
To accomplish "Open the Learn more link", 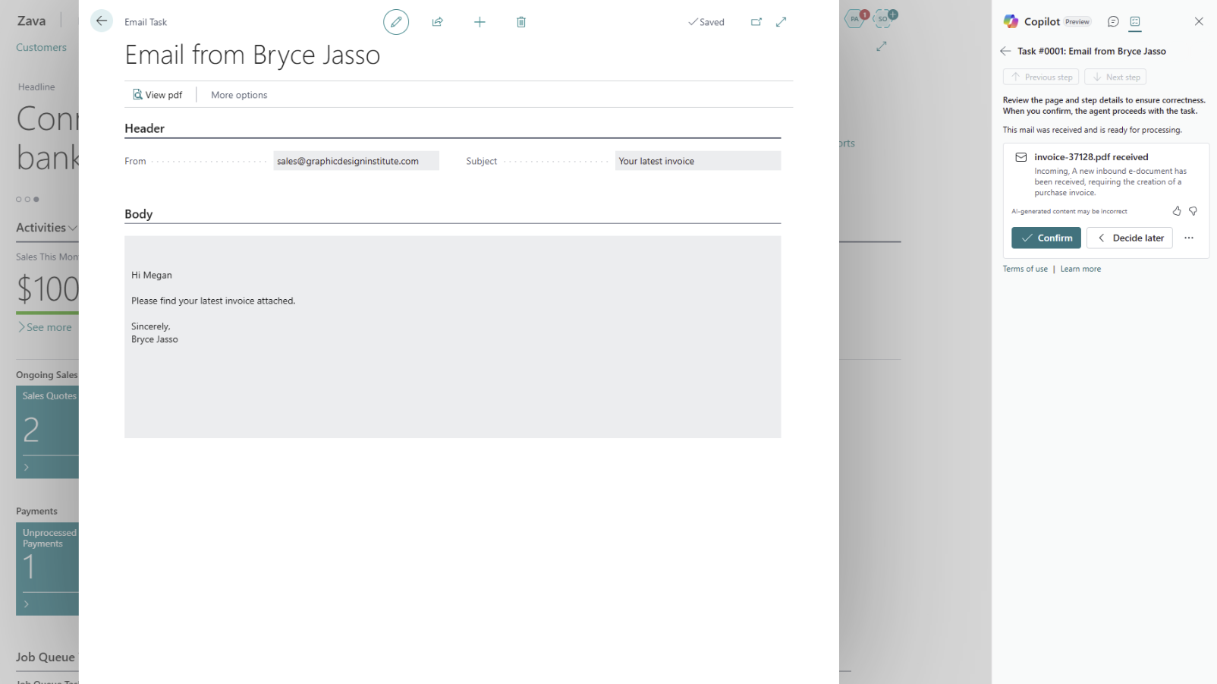I will point(1080,269).
